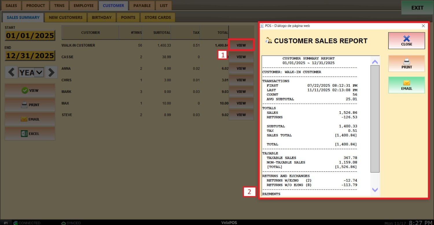Go to previous period with left arrow
The width and height of the screenshot is (434, 225).
point(11,72)
